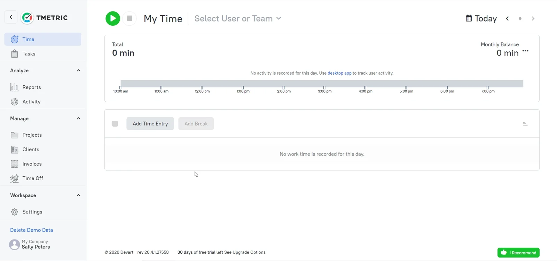This screenshot has height=261, width=557.
Task: Open Select User or Team dropdown
Action: (x=238, y=18)
